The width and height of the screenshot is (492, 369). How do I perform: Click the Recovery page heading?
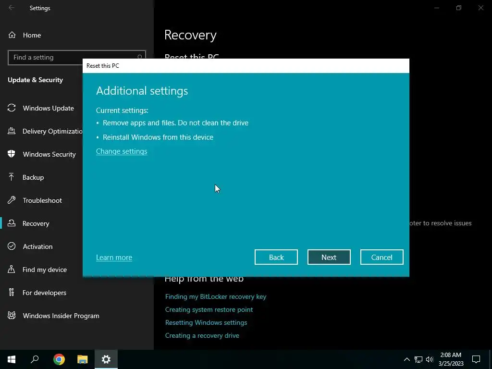tap(190, 35)
